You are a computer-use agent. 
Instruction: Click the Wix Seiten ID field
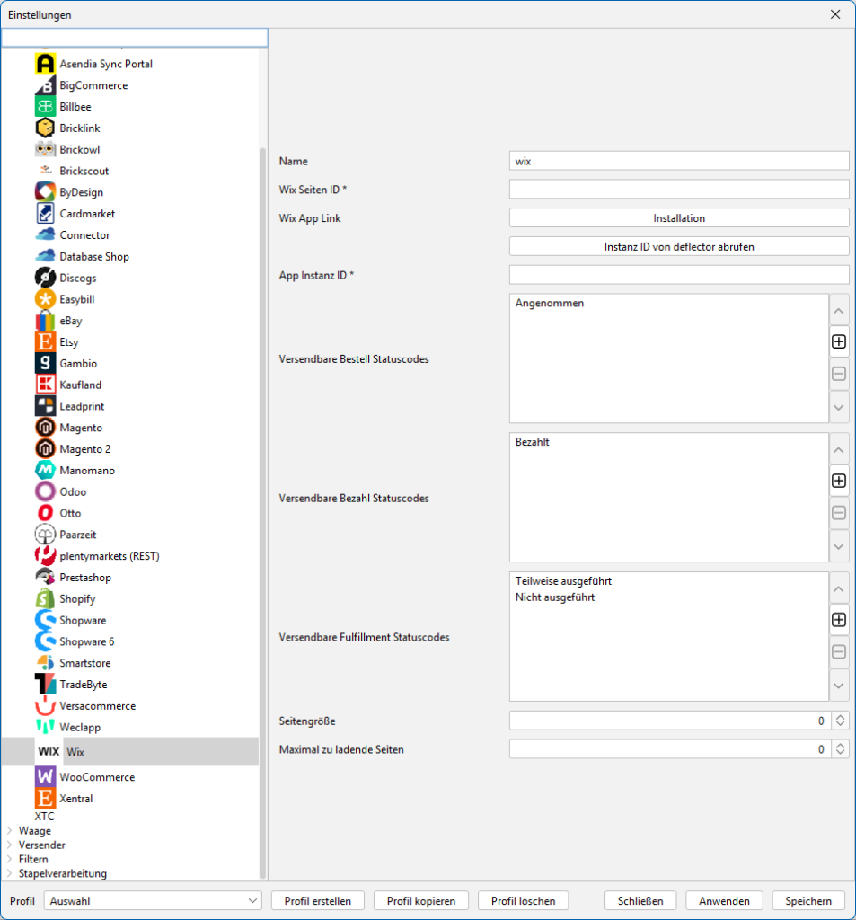click(678, 190)
